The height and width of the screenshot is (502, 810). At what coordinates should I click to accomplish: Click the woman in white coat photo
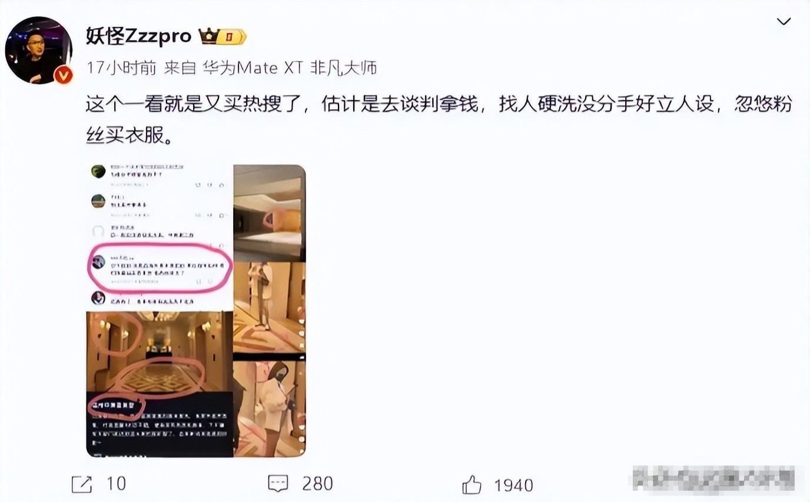tap(269, 409)
